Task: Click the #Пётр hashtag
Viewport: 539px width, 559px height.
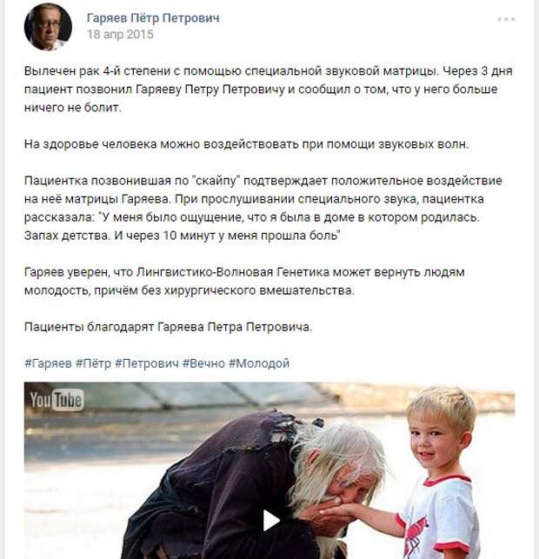Action: pyautogui.click(x=93, y=363)
